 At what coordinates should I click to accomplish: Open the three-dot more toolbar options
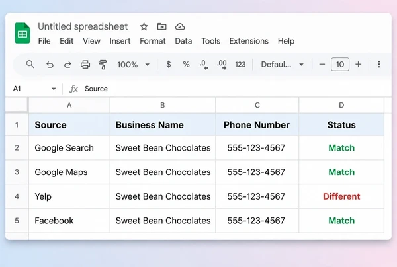(379, 64)
